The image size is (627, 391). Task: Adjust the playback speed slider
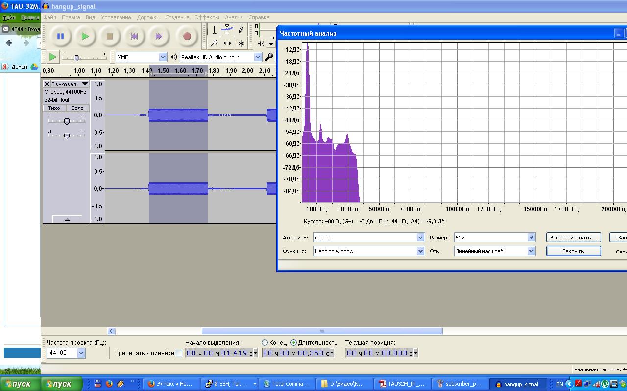tap(76, 58)
